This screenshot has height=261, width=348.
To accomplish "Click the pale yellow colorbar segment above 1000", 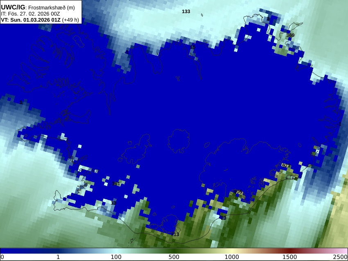I will (232, 251).
